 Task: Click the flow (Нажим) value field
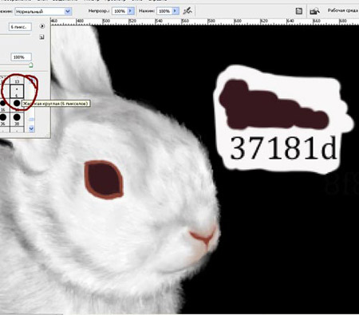pyautogui.click(x=164, y=11)
